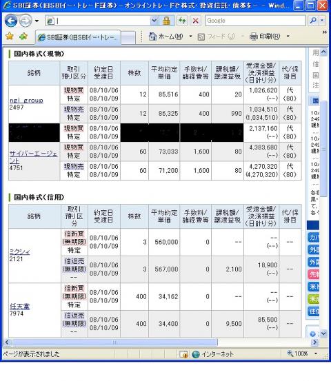
Task: Click the horizontal scrollbar thumb
Action: coord(114,342)
